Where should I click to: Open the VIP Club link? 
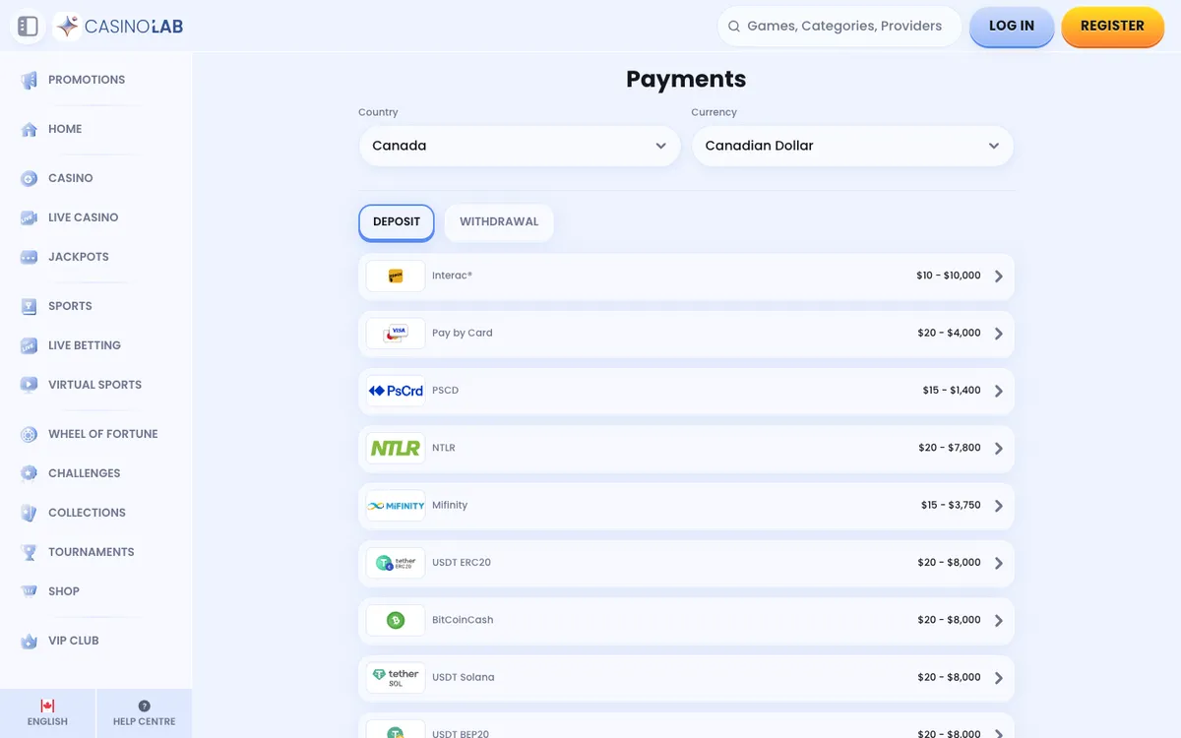pyautogui.click(x=74, y=641)
